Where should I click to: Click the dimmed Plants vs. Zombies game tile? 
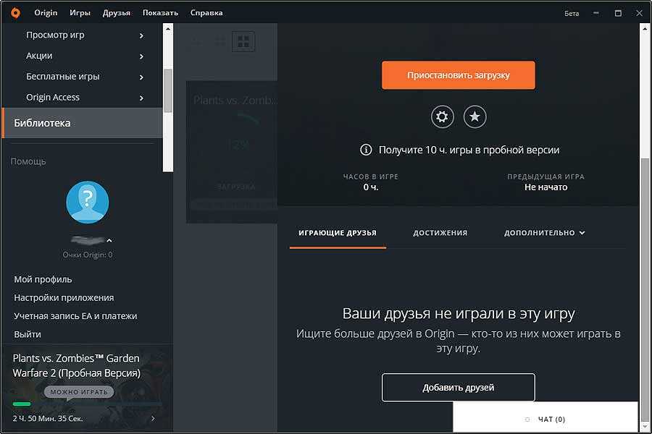pyautogui.click(x=232, y=152)
